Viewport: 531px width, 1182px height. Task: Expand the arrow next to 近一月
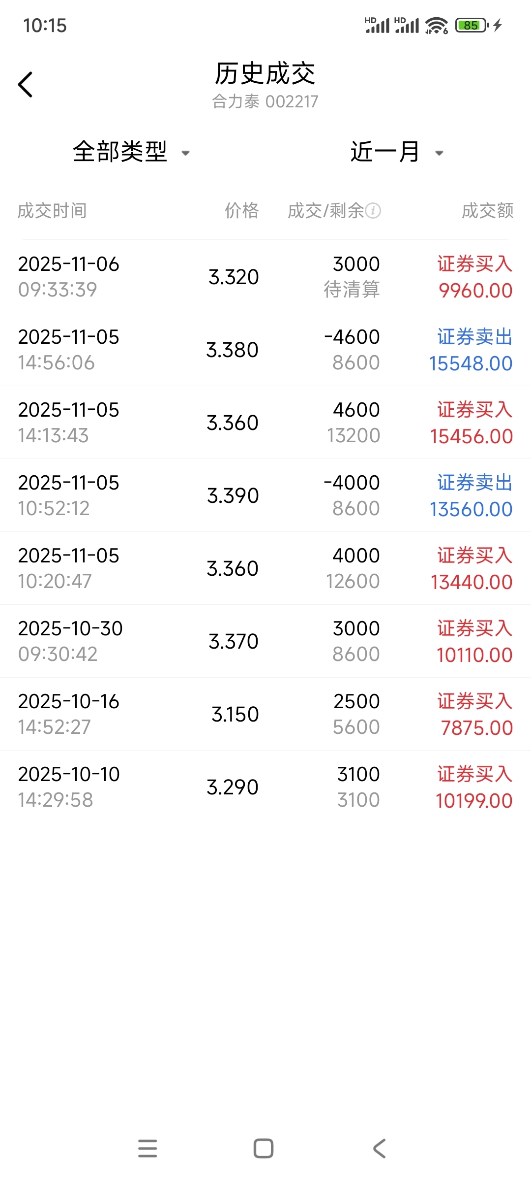click(x=439, y=153)
